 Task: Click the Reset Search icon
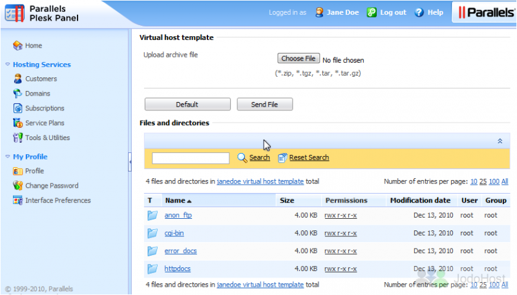pos(282,158)
